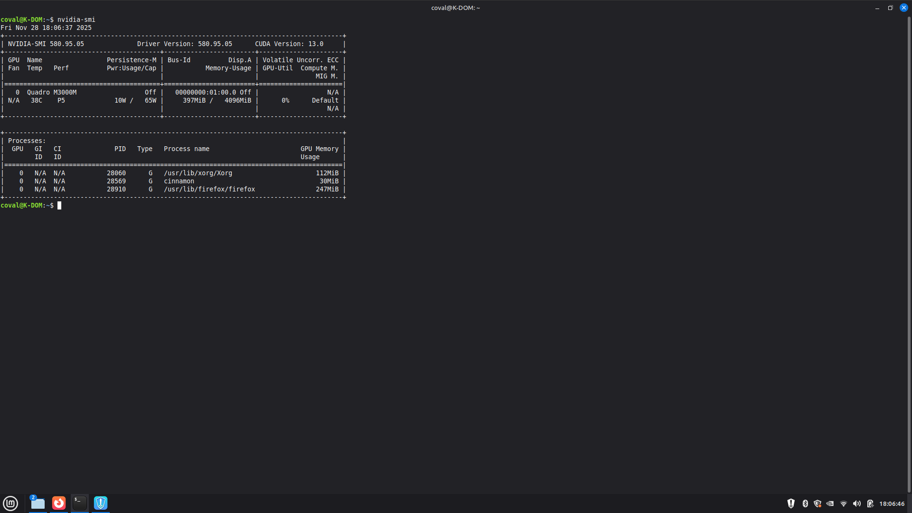Open the blue Heroic launcher taskbar icon
The height and width of the screenshot is (513, 912).
tap(101, 503)
